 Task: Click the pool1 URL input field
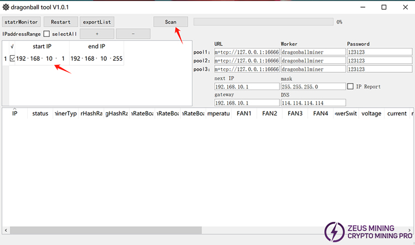coord(246,52)
